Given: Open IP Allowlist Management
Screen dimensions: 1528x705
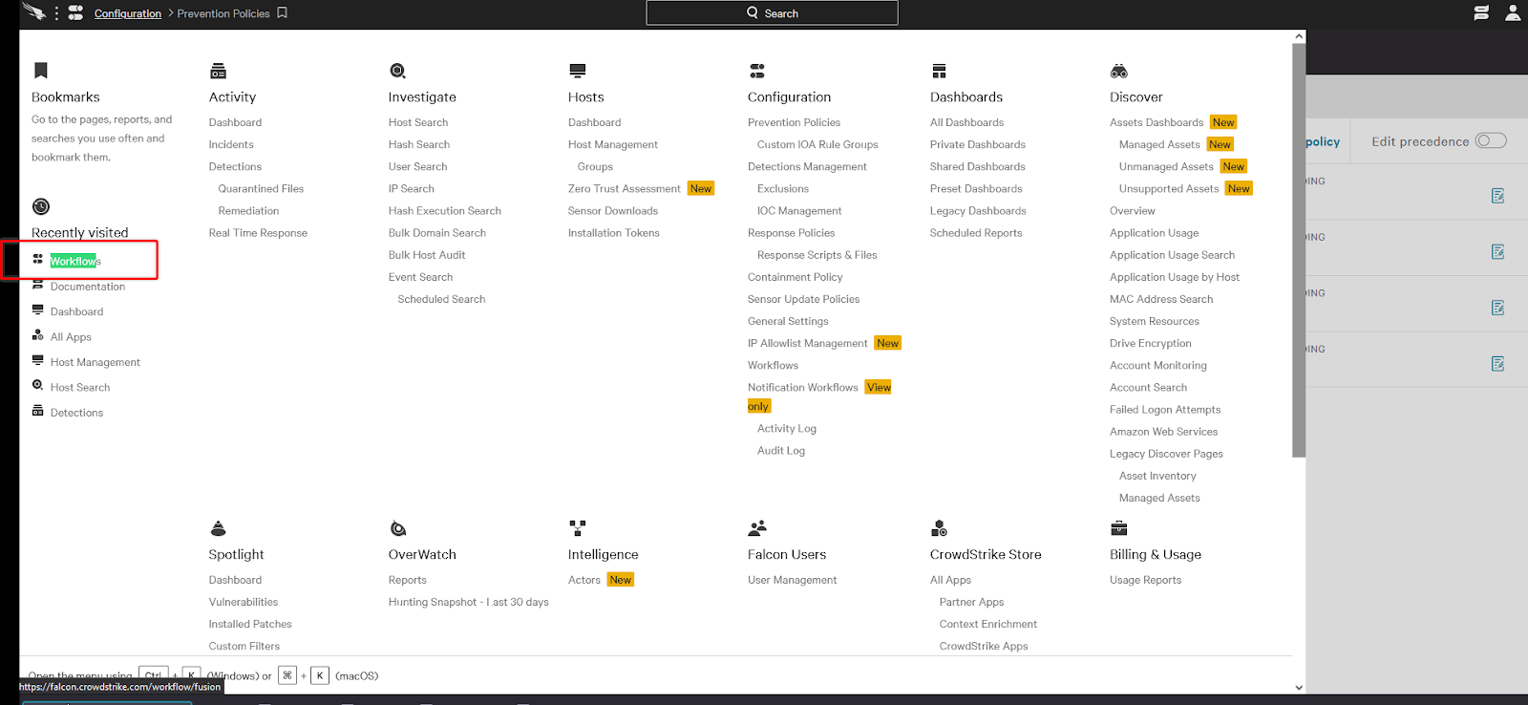Looking at the screenshot, I should coord(808,344).
